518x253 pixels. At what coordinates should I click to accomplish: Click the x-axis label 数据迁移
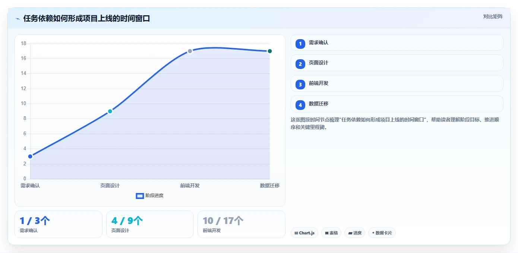[269, 186]
